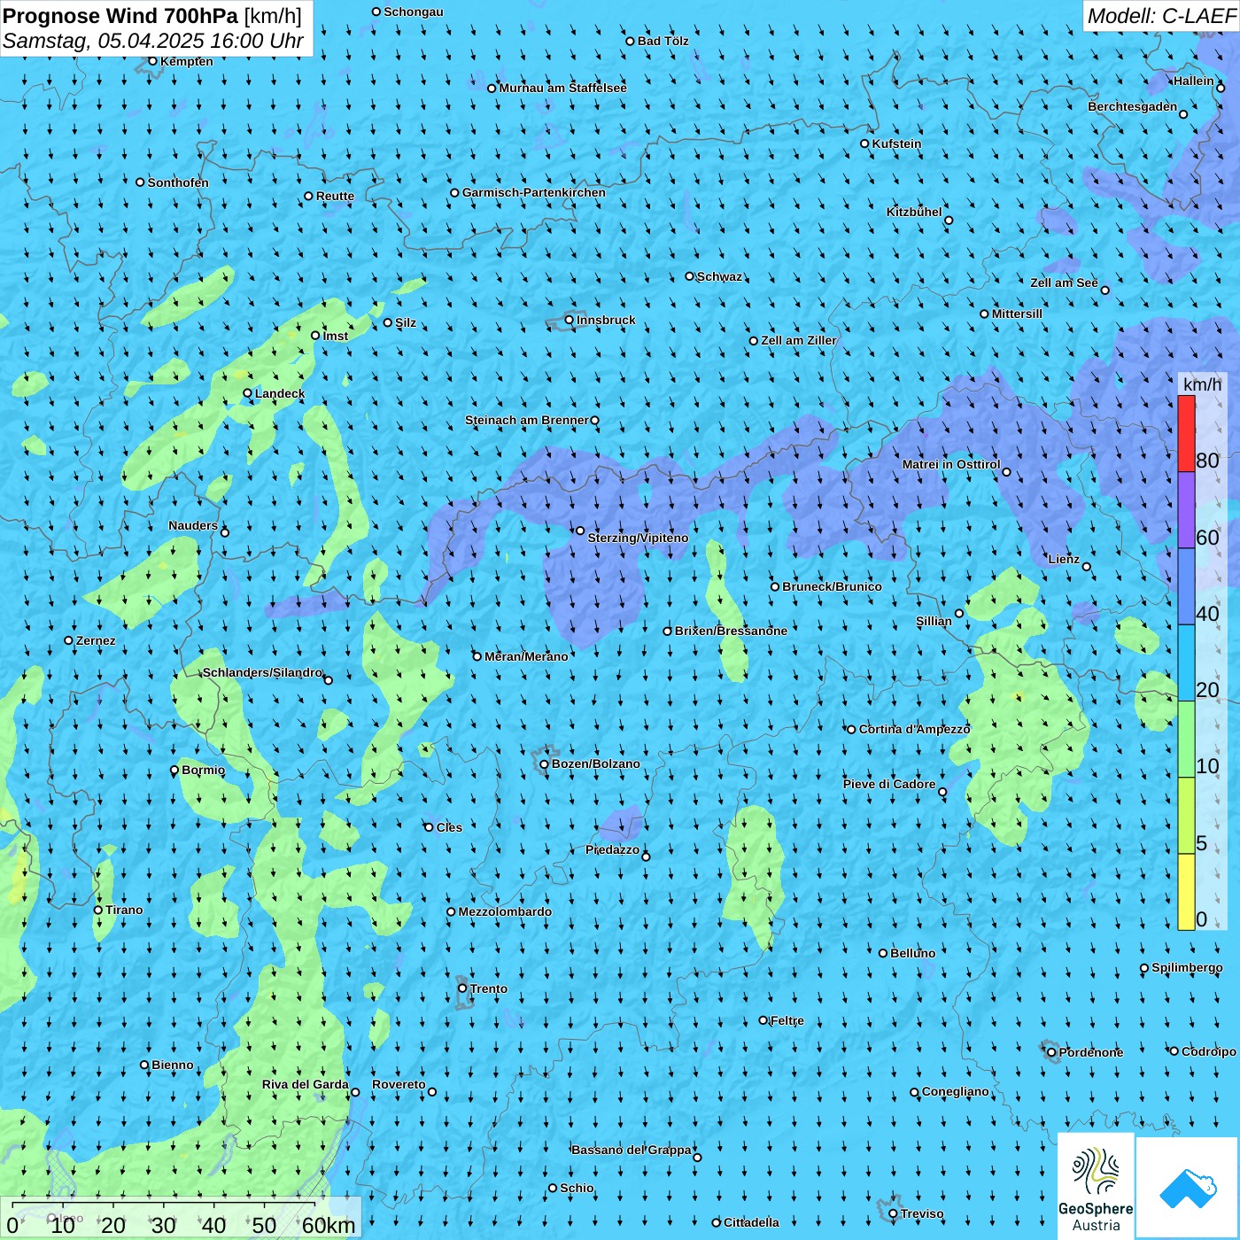
Task: Click the Cortina d'Ampezzo label
Action: tap(914, 729)
